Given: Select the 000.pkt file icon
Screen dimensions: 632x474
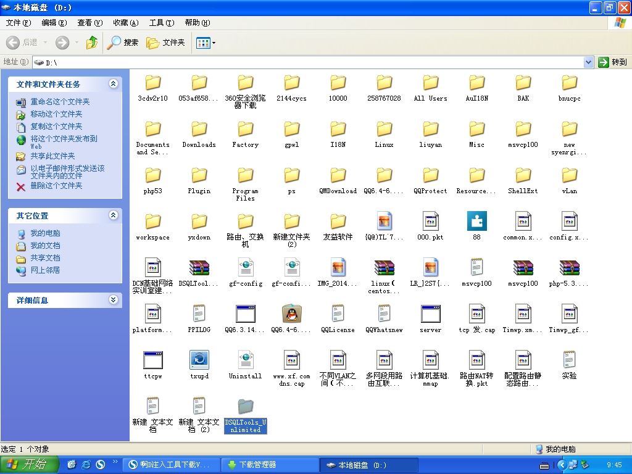Looking at the screenshot, I should point(430,221).
